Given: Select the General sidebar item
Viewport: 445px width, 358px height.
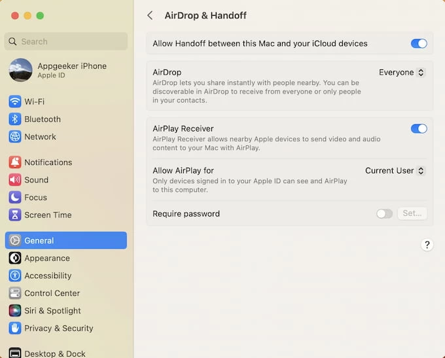Looking at the screenshot, I should [66, 240].
